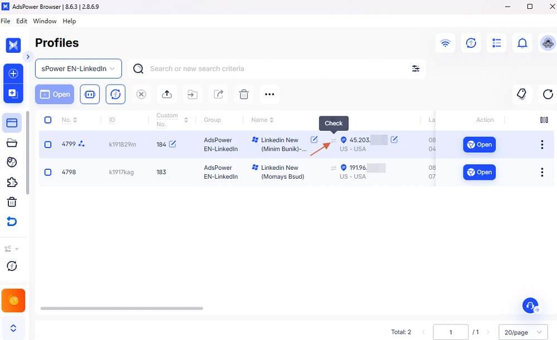Expand the sidebar with the arrow button

[x=28, y=57]
